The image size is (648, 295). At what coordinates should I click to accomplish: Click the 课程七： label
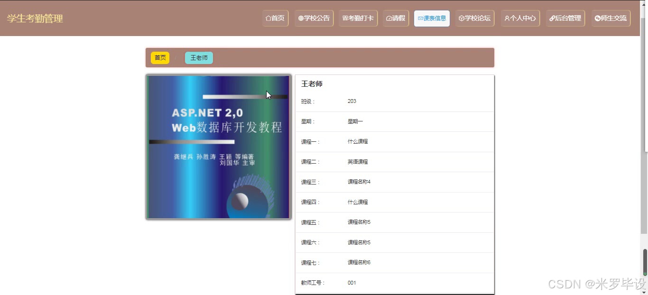pos(311,263)
